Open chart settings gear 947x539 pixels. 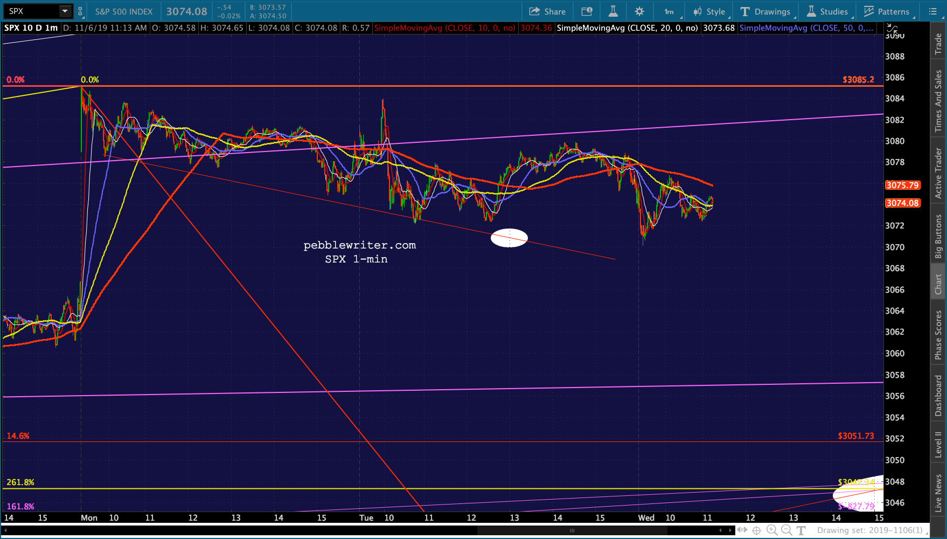click(x=639, y=11)
